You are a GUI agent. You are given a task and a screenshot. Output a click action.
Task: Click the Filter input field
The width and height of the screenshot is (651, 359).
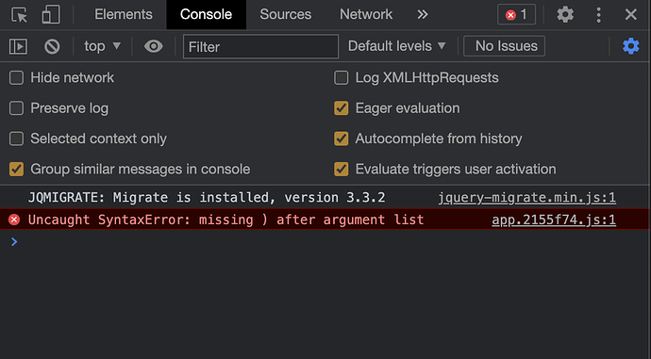click(260, 46)
